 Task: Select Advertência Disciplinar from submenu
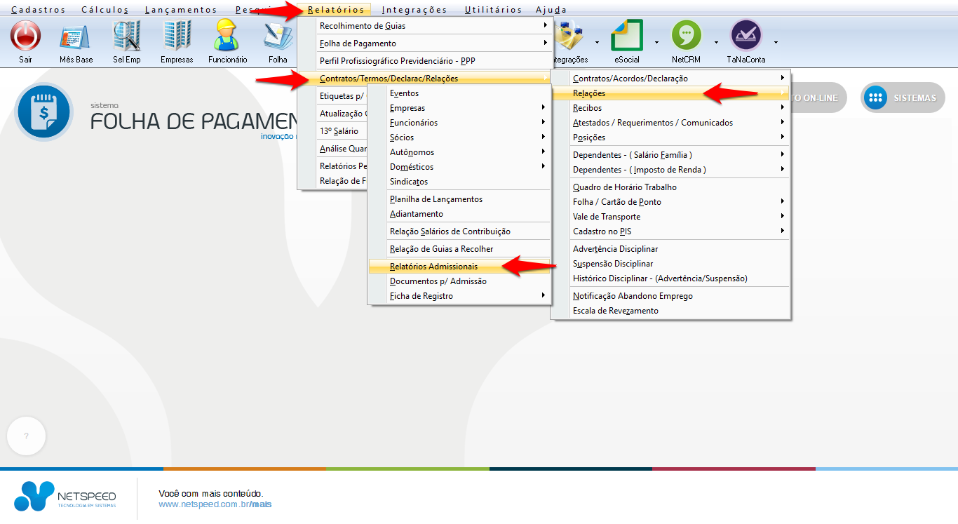click(x=615, y=249)
